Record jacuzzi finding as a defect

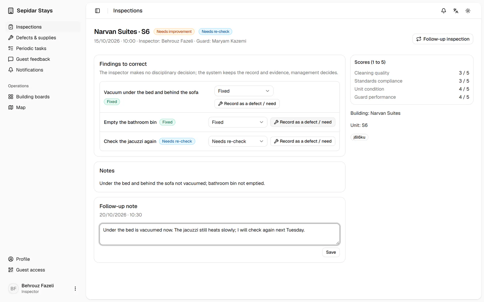[x=303, y=141]
